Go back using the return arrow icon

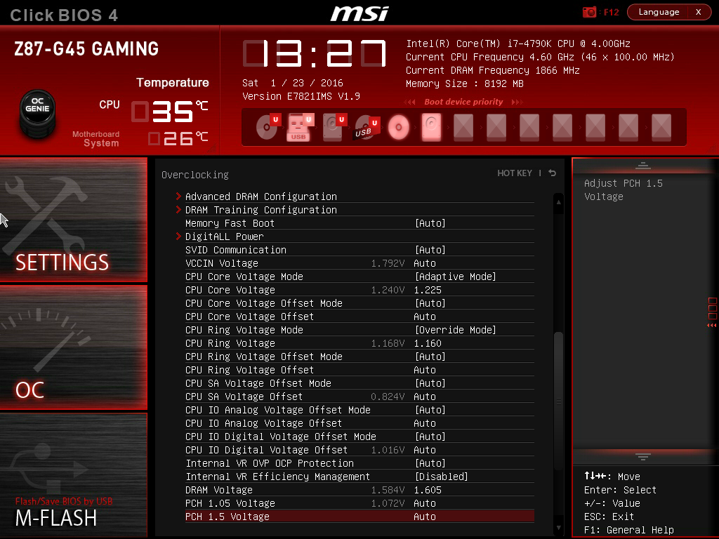click(553, 173)
